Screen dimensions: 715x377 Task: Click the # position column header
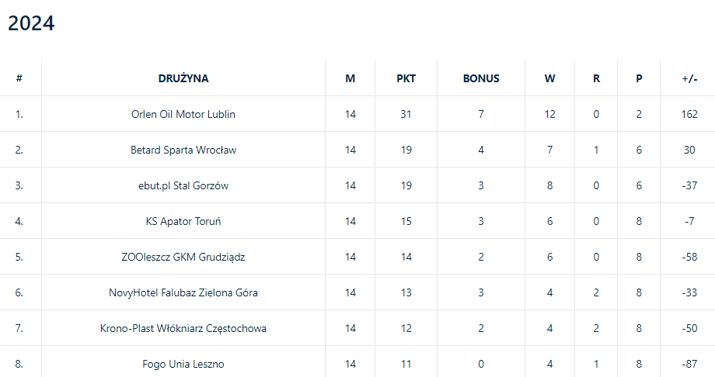pyautogui.click(x=19, y=78)
